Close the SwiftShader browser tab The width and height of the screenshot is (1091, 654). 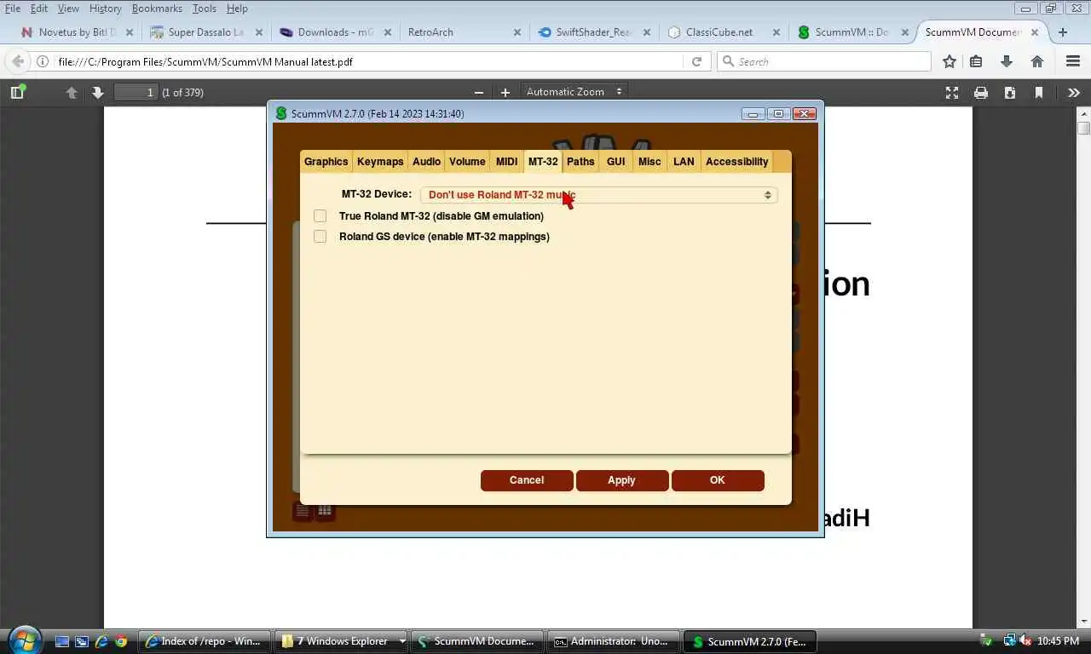tap(647, 32)
